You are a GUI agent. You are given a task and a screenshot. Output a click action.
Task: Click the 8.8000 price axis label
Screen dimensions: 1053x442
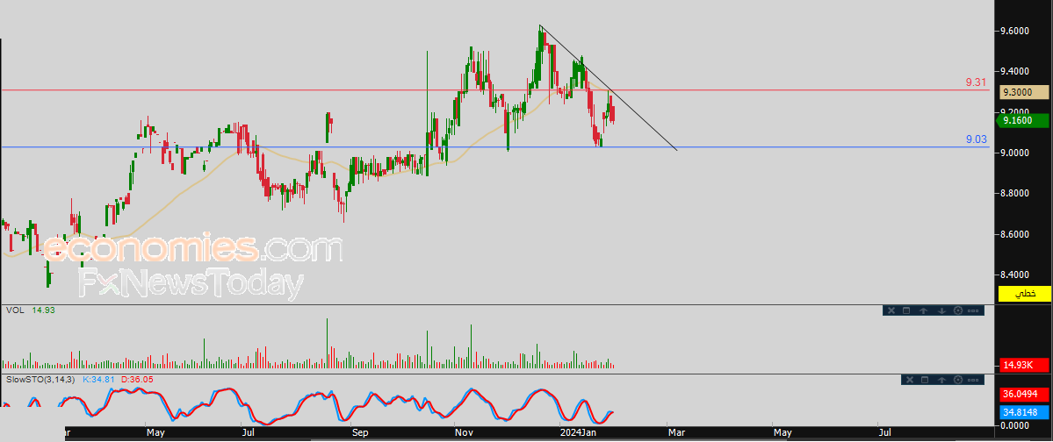coord(1015,193)
